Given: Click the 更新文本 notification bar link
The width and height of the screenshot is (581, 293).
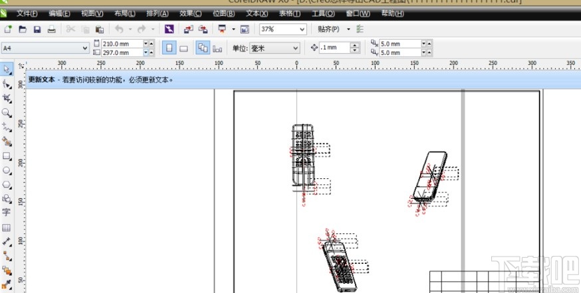Looking at the screenshot, I should pyautogui.click(x=41, y=80).
